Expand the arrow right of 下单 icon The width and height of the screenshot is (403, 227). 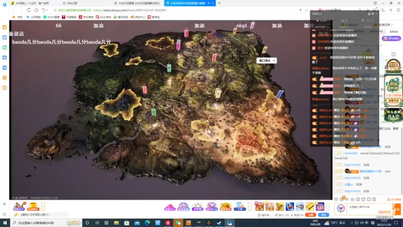[x=249, y=206]
